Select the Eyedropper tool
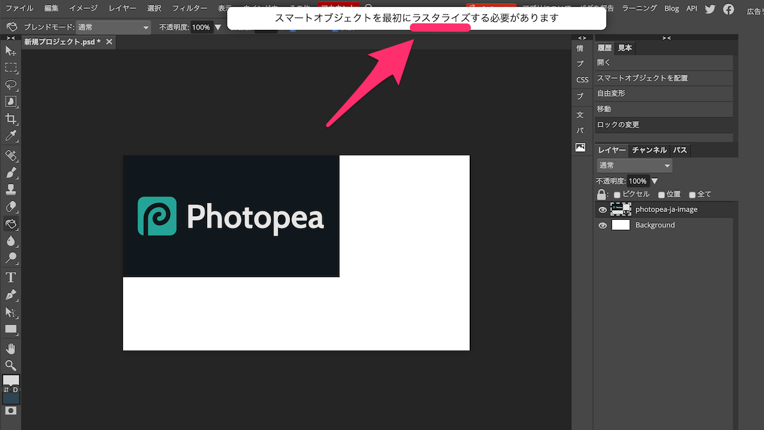The width and height of the screenshot is (764, 430). coord(11,136)
